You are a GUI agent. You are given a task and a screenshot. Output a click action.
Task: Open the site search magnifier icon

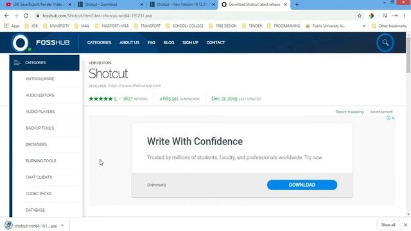385,42
